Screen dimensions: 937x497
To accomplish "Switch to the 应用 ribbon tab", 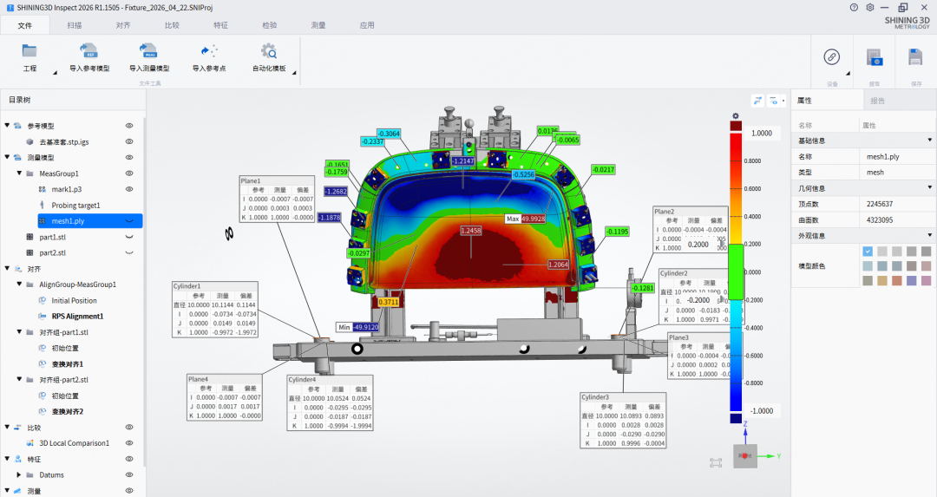I will (367, 25).
